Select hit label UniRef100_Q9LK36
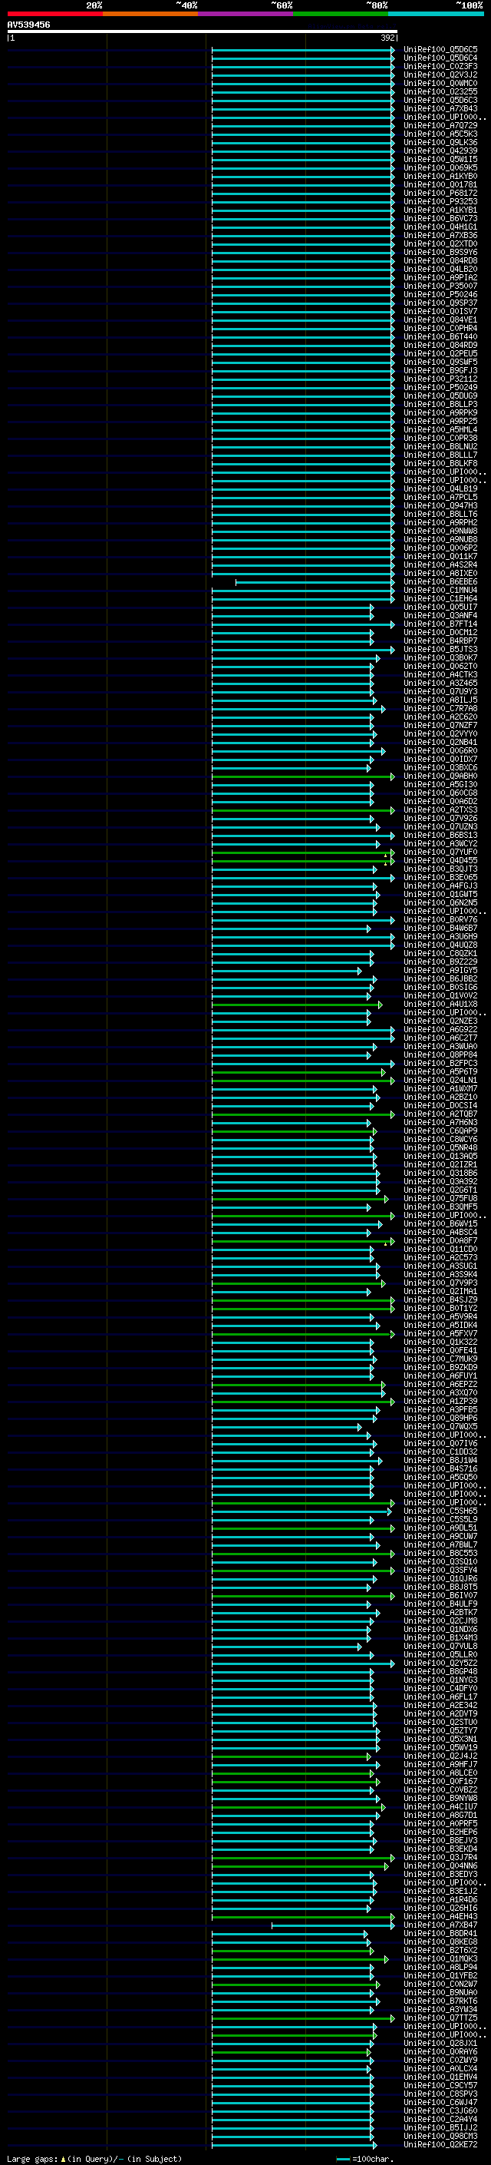This screenshot has height=2165, width=491. coord(440,143)
